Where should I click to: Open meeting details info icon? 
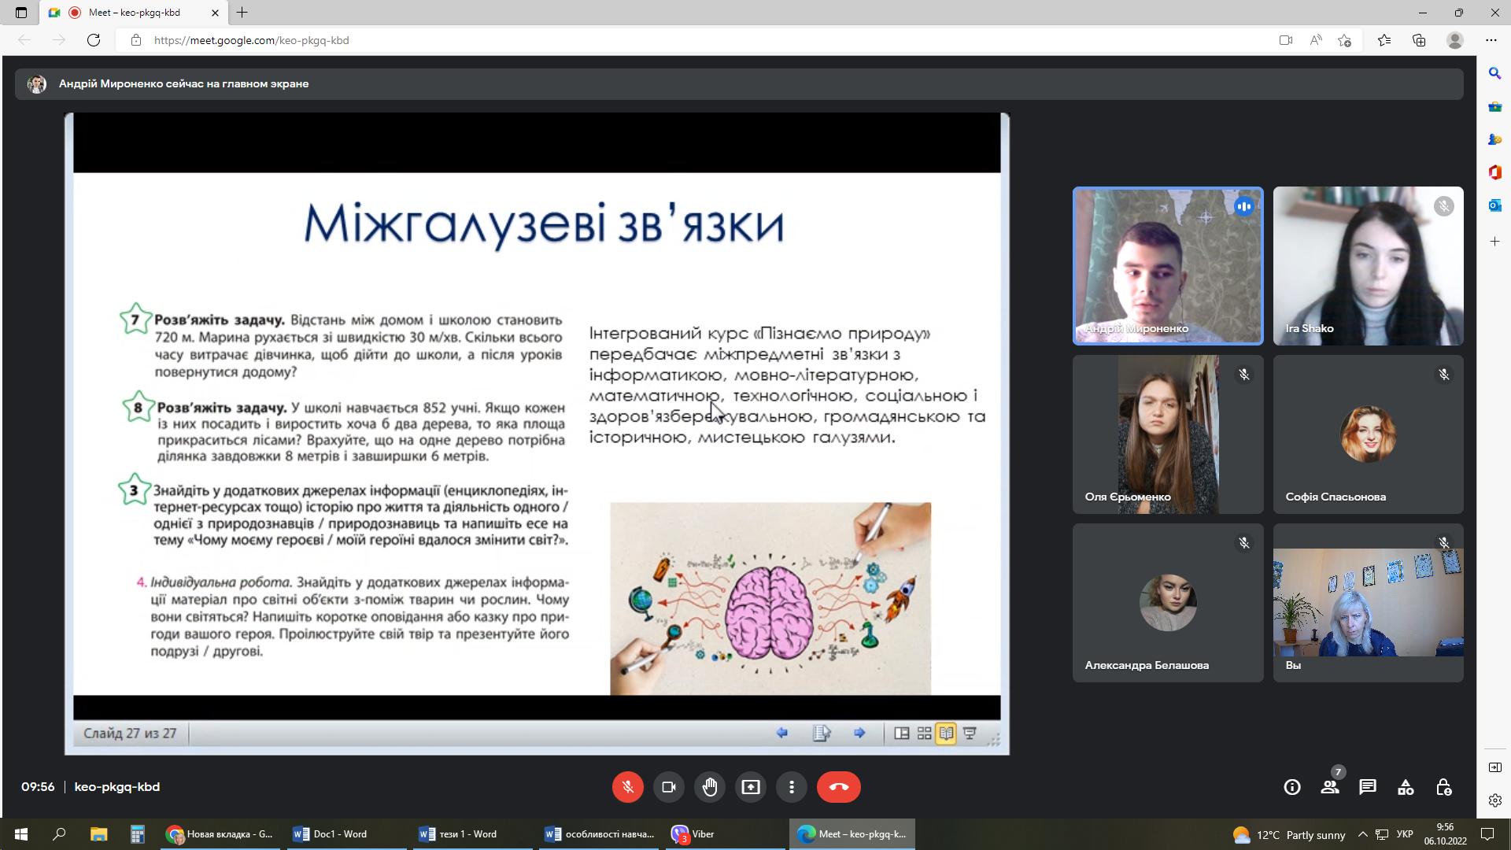1291,787
